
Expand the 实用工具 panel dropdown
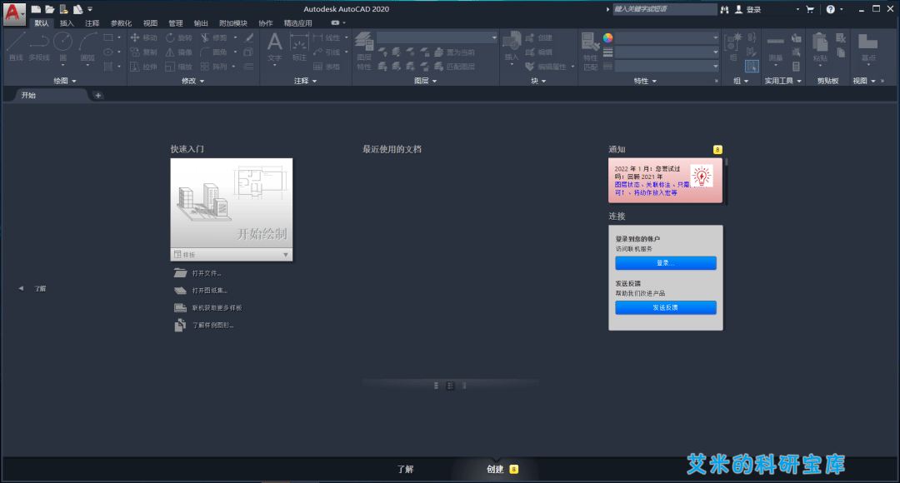782,81
